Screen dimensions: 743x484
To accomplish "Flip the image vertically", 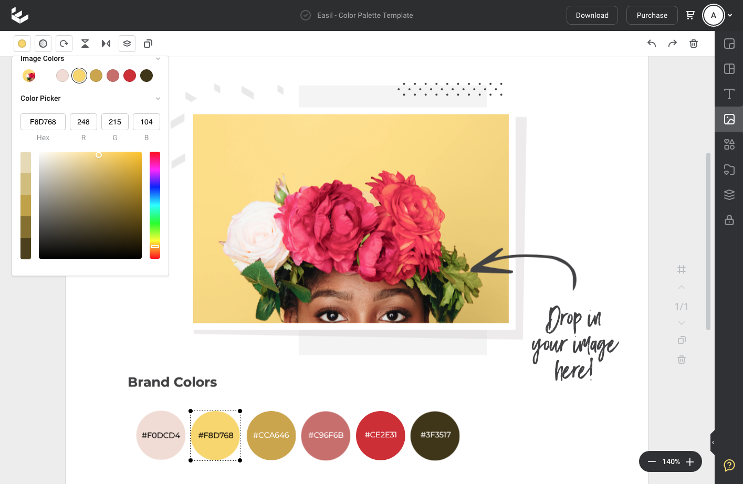I will [x=85, y=44].
